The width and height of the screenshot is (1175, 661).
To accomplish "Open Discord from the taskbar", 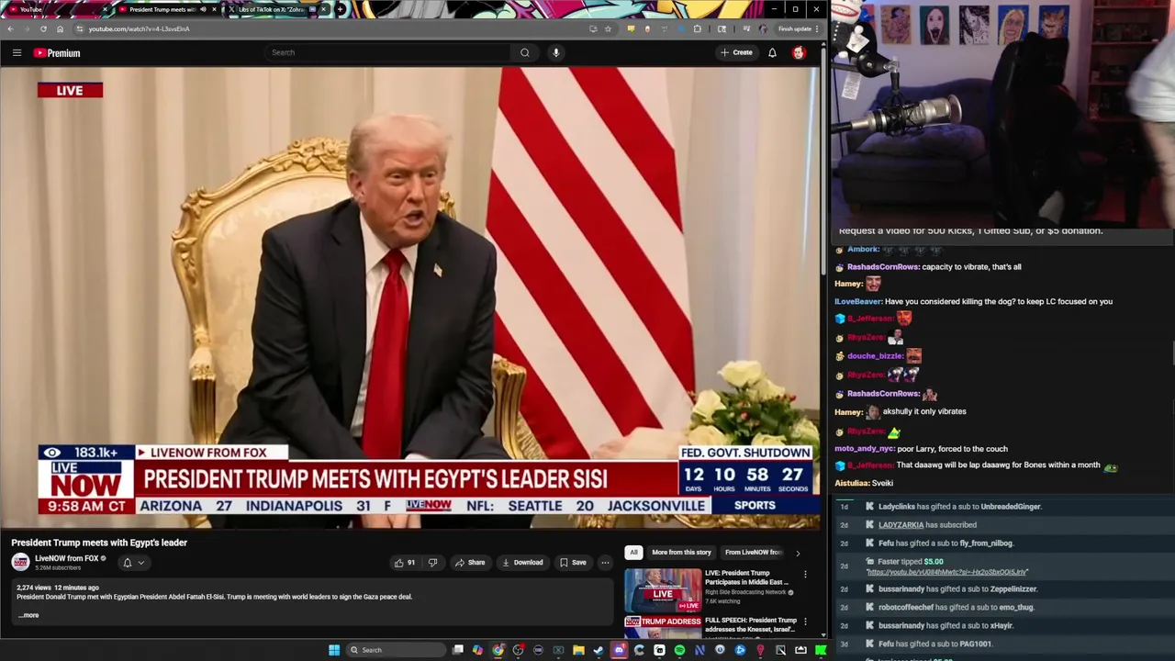I will tap(619, 650).
